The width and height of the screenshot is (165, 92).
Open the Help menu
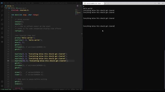pyautogui.click(x=32, y=3)
